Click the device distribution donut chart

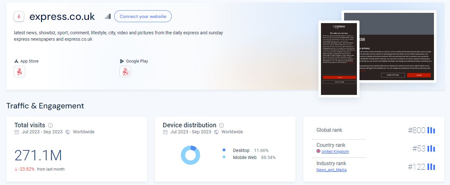coord(190,155)
